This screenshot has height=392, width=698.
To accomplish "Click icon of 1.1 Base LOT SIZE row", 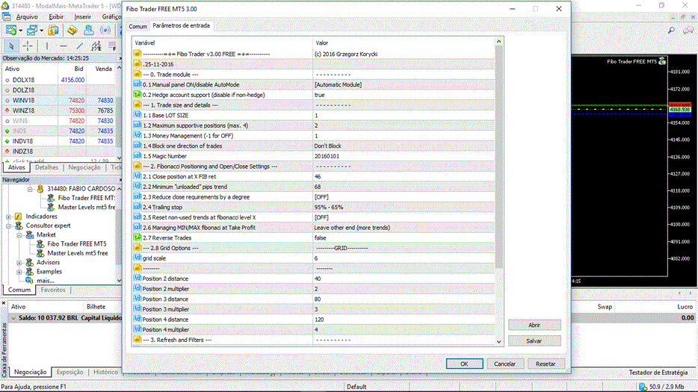I will pyautogui.click(x=138, y=115).
